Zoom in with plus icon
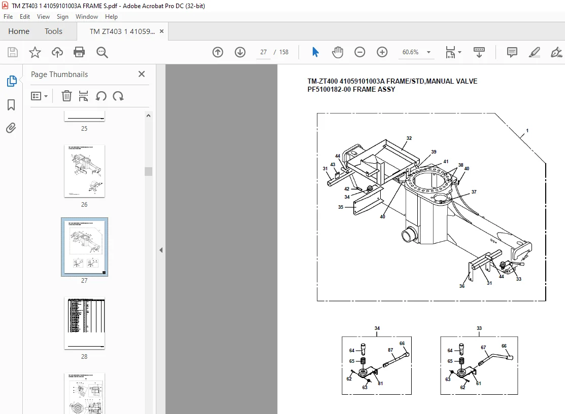Screen dimensions: 565x414 382,52
